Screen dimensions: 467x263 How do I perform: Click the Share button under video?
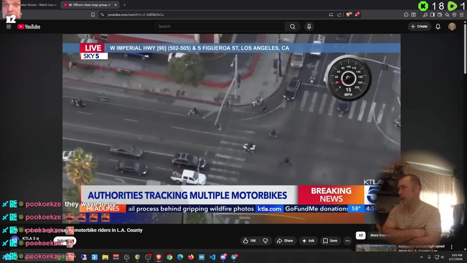coord(285,241)
